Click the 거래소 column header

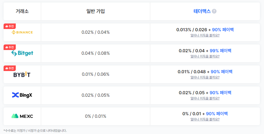tap(22, 11)
